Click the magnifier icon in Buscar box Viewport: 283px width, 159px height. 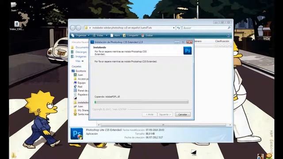pos(229,28)
